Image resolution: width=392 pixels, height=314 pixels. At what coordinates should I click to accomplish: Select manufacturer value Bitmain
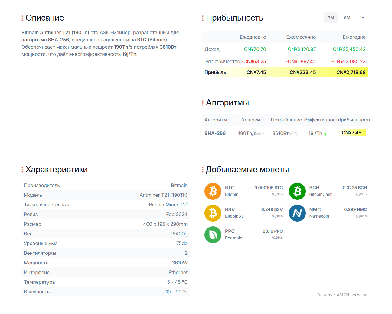[x=179, y=185]
